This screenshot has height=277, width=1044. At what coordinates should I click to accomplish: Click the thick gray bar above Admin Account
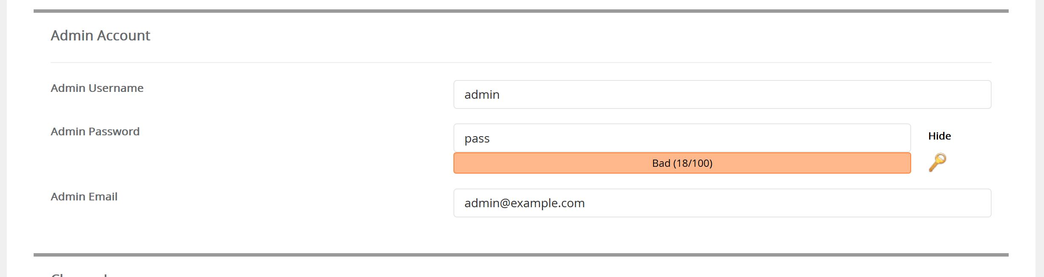coord(521,11)
